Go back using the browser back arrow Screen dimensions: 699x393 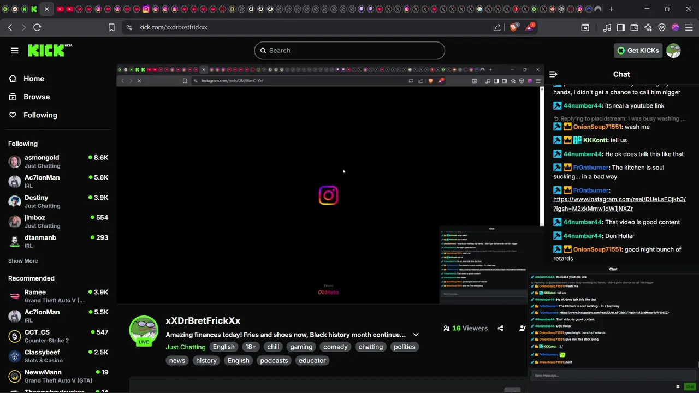[10, 27]
